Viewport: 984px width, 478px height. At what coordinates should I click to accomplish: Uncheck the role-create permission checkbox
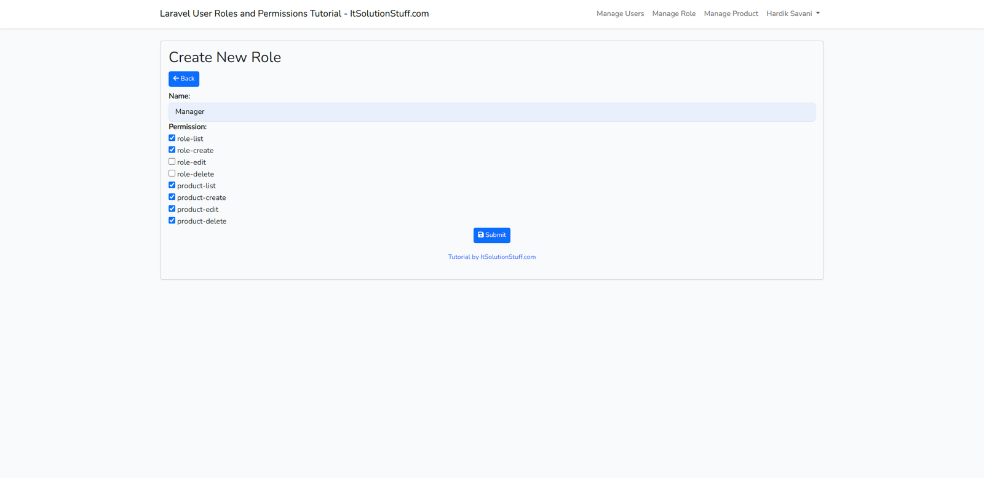coord(172,150)
